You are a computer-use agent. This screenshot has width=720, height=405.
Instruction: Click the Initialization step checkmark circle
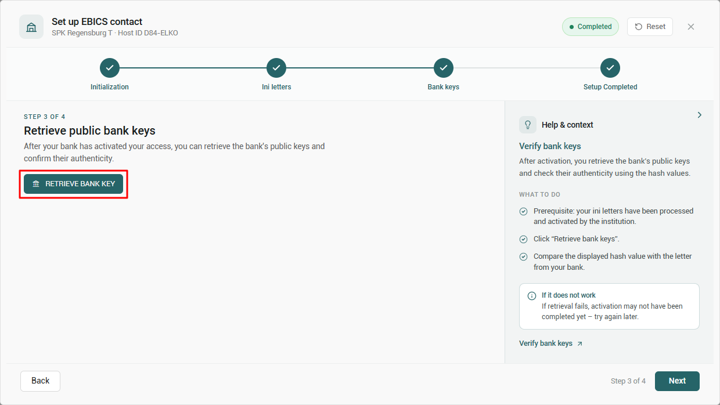tap(110, 68)
